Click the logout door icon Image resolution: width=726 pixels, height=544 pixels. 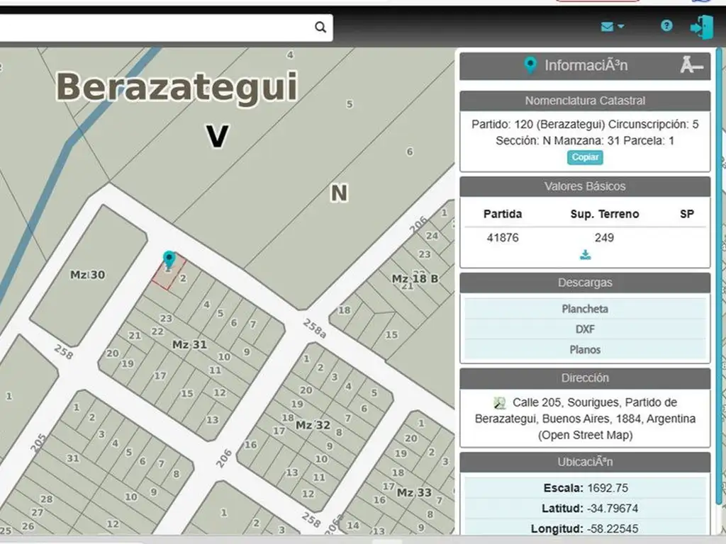(701, 27)
